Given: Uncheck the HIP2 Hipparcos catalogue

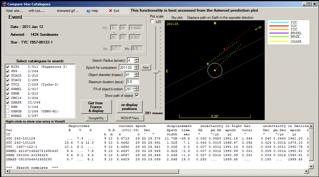Looking at the screenshot, I should click(x=8, y=67).
